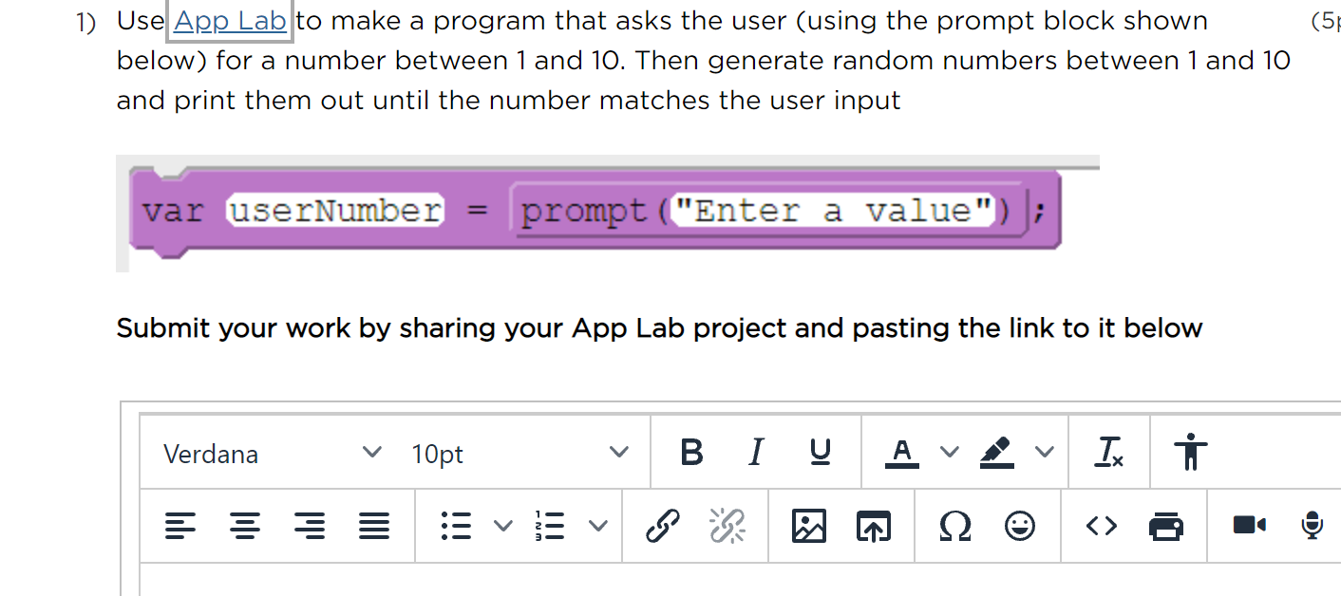Toggle bold formatting

tap(692, 452)
